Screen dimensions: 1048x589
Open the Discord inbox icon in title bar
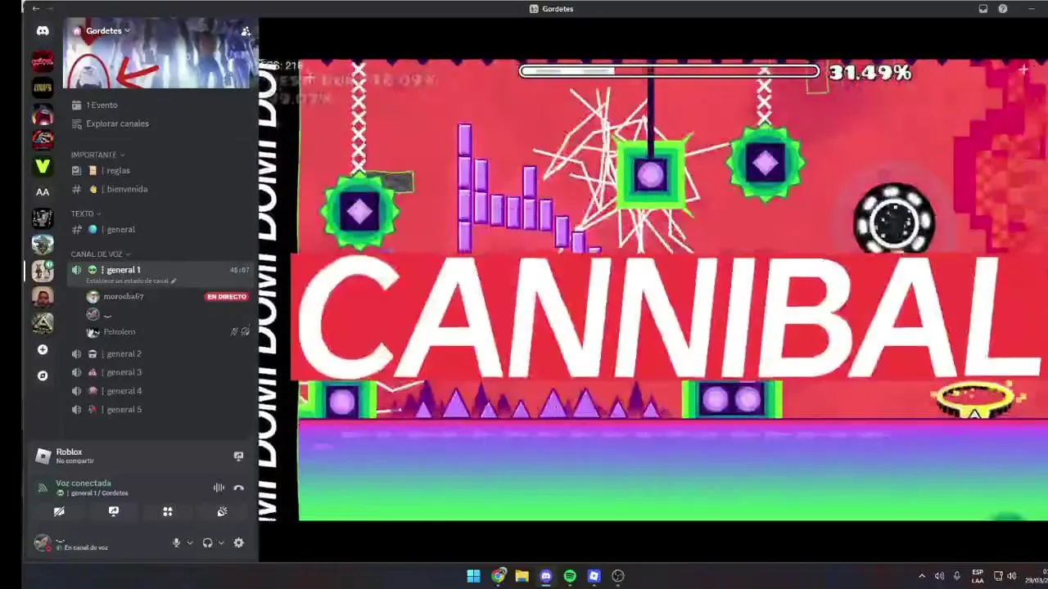point(983,9)
